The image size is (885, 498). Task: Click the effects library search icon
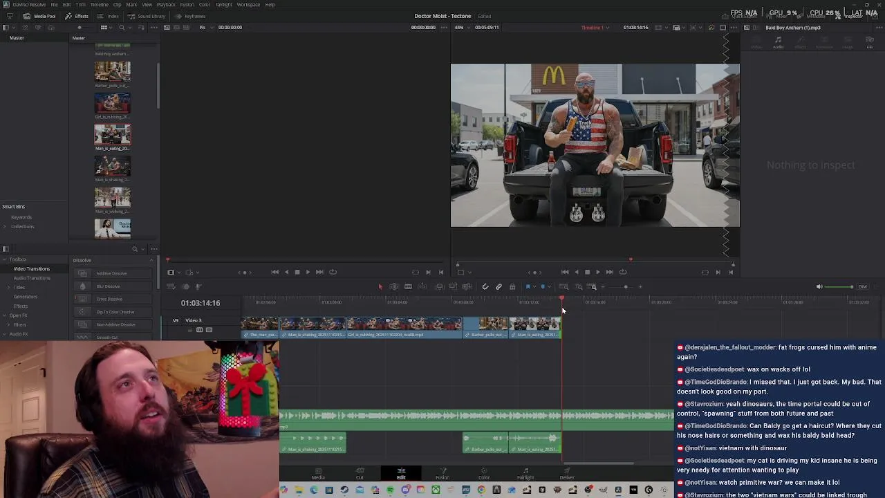pos(135,249)
